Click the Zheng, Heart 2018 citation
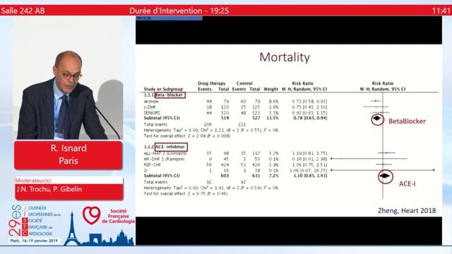 407,210
